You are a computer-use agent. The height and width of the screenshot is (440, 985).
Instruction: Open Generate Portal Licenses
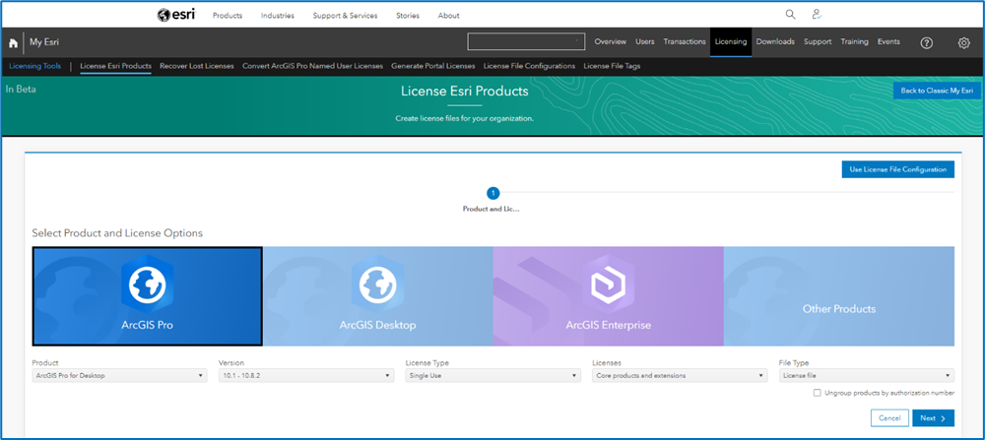(432, 66)
